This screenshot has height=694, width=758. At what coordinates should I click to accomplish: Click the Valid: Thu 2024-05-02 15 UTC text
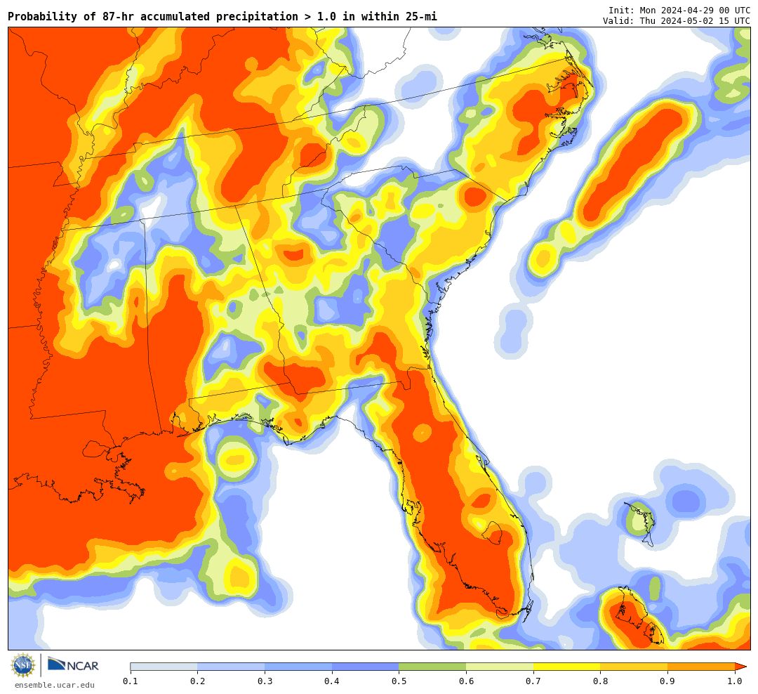pos(677,21)
